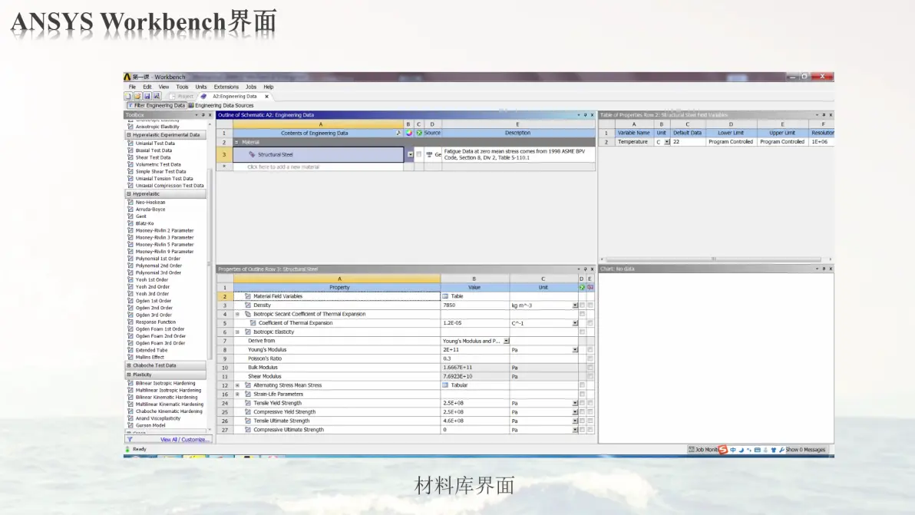Click the Bilinear Isotropic Hardening icon
The height and width of the screenshot is (515, 915).
[130, 383]
